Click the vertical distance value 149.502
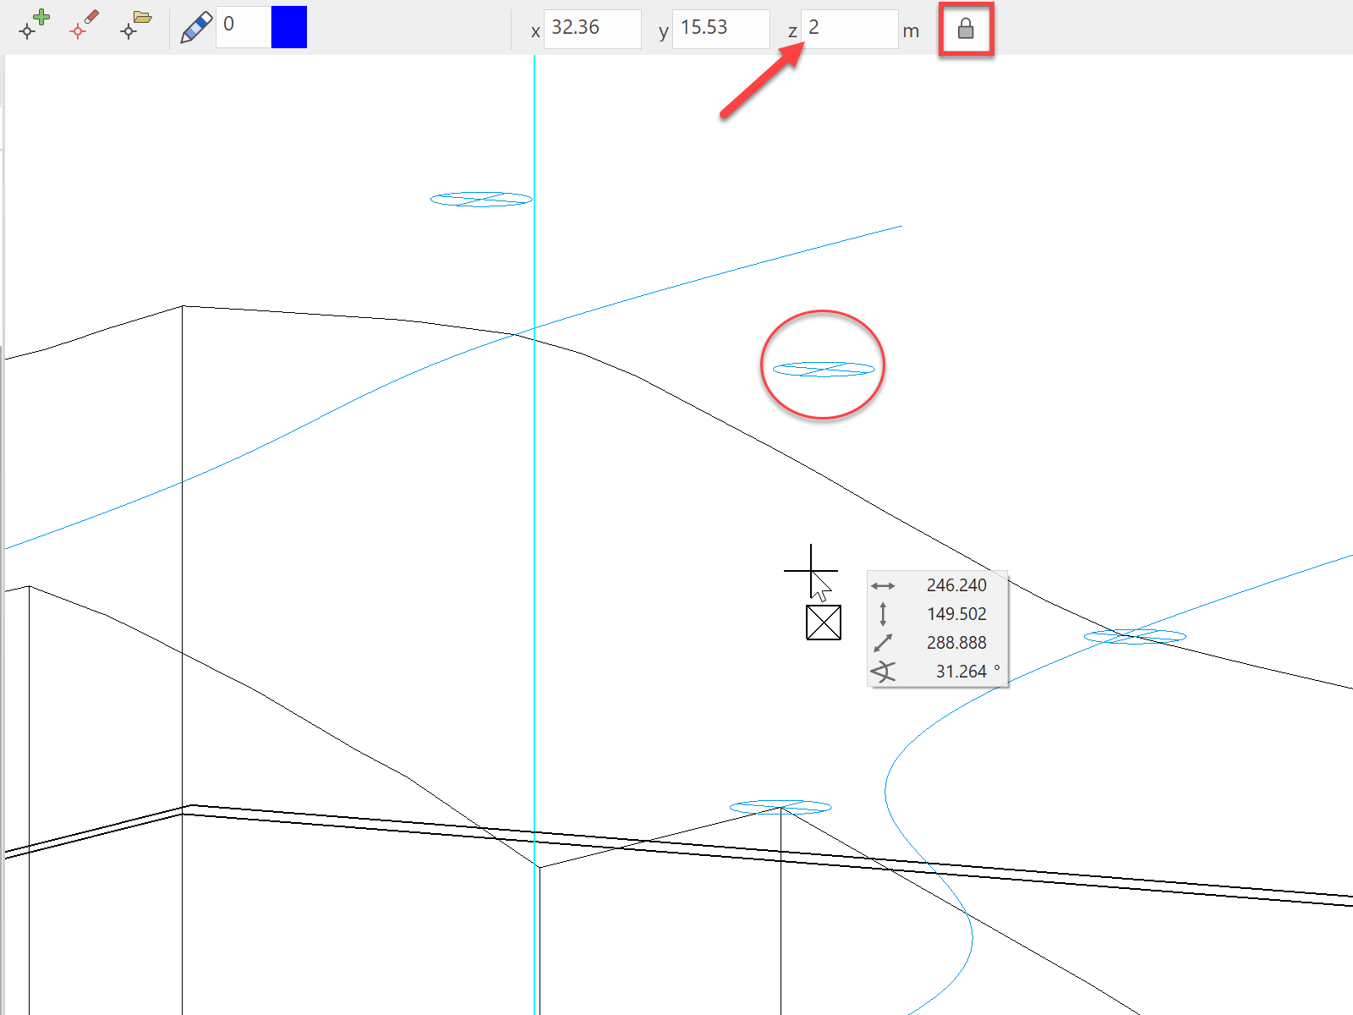 click(956, 614)
